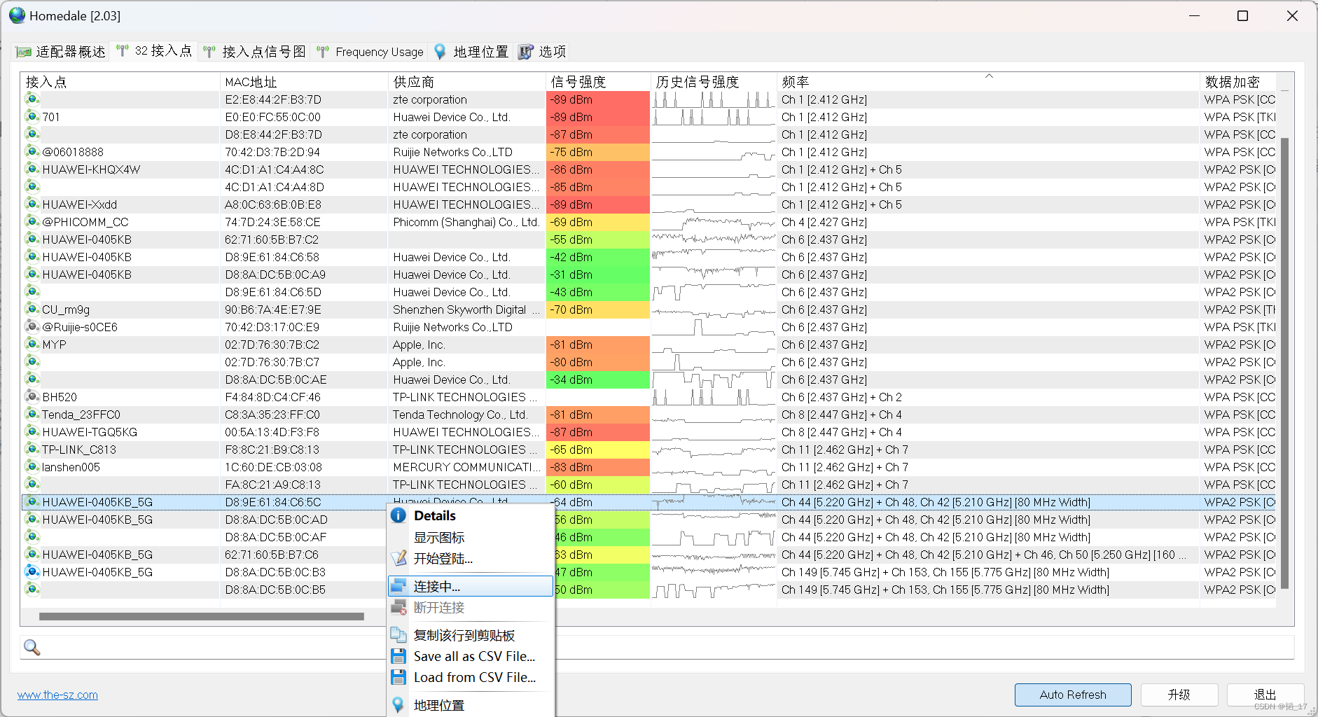Click the floppy icon beside Load from CSV
Image resolution: width=1318 pixels, height=717 pixels.
(x=398, y=677)
